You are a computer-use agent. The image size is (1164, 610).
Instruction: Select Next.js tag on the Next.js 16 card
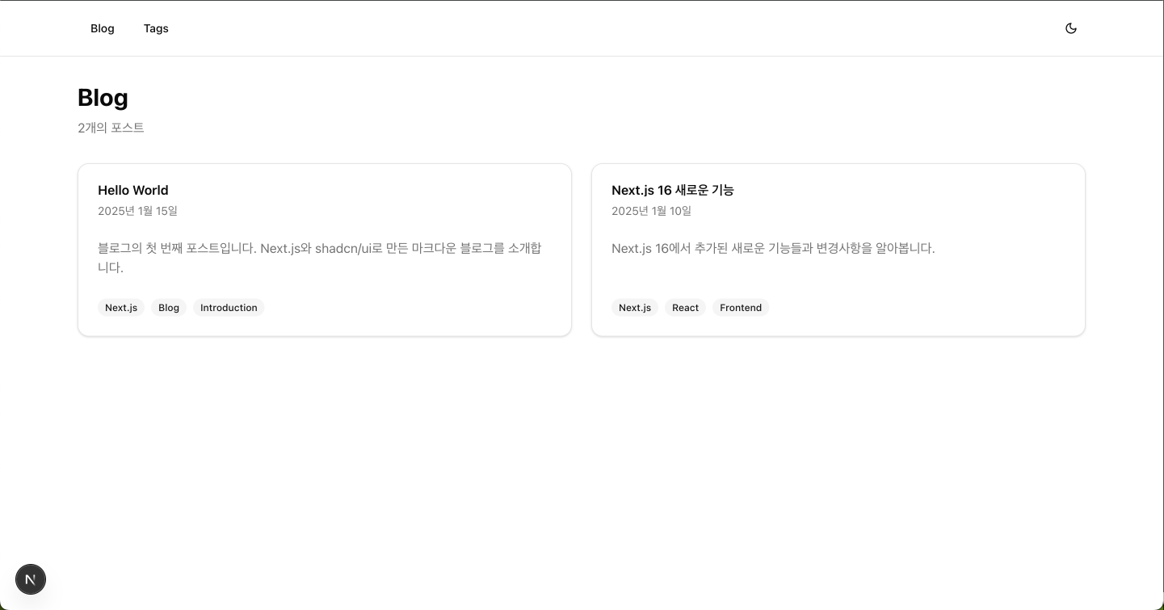point(635,308)
